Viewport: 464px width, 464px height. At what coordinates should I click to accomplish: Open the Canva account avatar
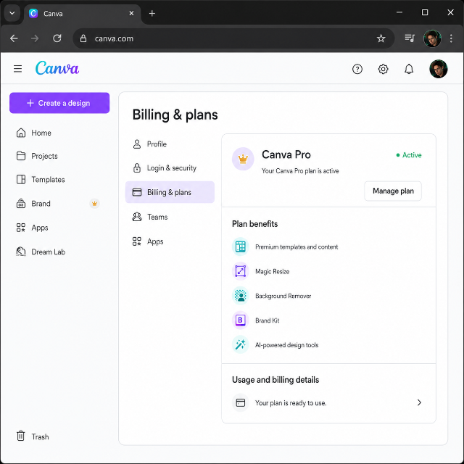(438, 69)
